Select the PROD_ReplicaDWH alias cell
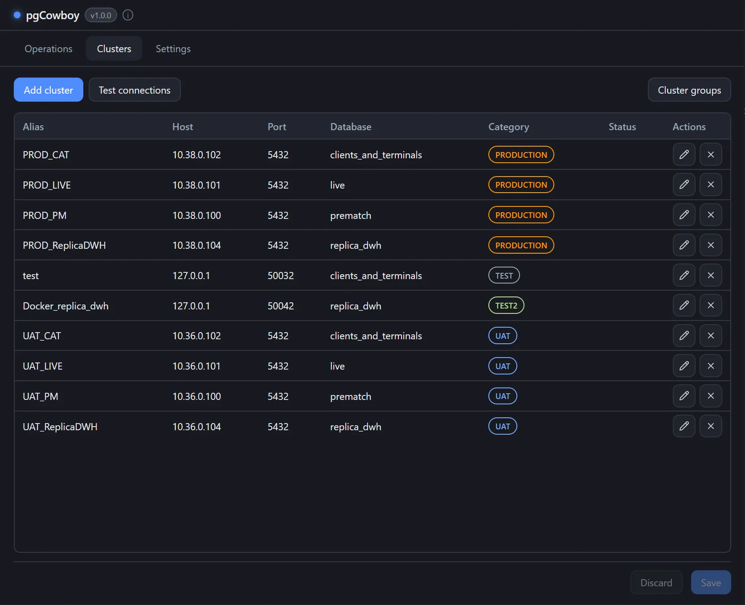 pyautogui.click(x=64, y=245)
